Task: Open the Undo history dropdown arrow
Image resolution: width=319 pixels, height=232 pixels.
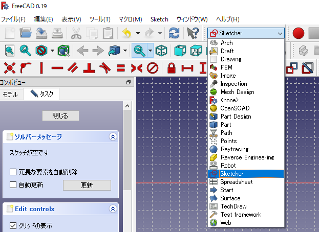Action: point(138,33)
